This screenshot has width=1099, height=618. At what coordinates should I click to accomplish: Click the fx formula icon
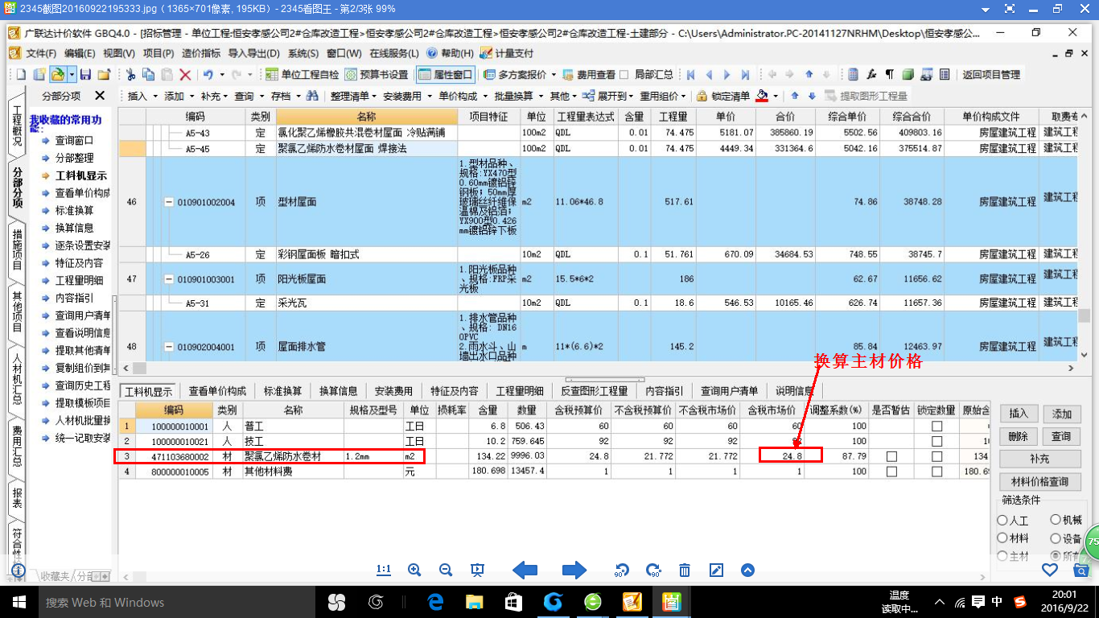pyautogui.click(x=871, y=74)
